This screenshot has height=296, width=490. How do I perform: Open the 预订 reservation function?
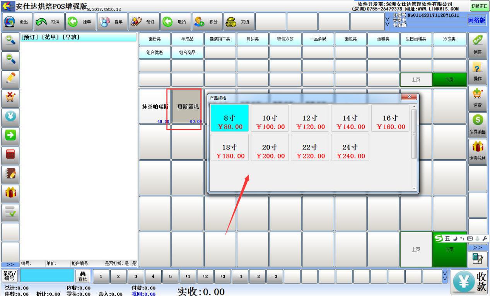pyautogui.click(x=143, y=22)
